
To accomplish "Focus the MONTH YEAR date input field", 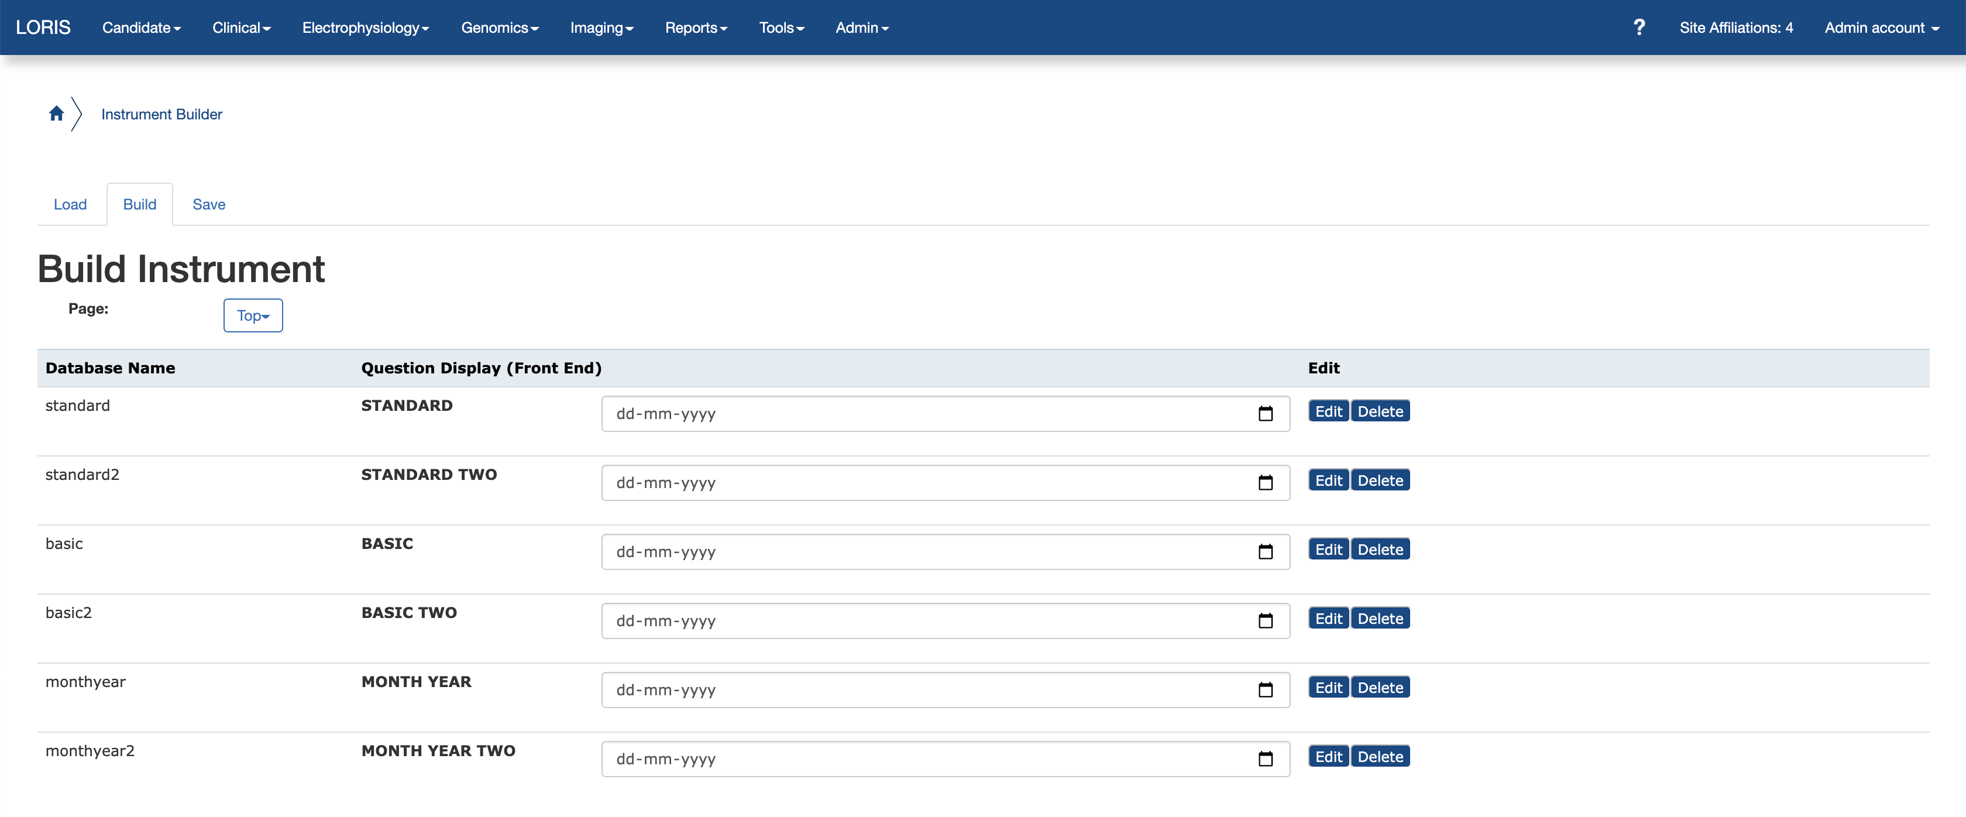I will tap(946, 690).
